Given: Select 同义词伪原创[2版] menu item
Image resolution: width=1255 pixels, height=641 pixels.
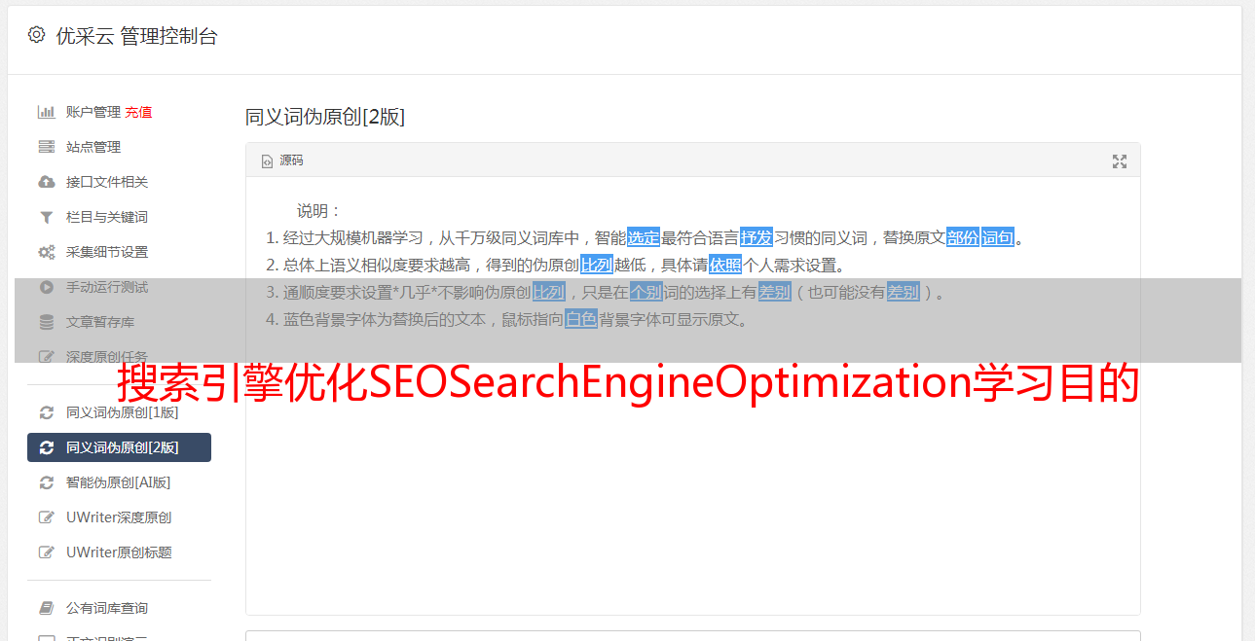Looking at the screenshot, I should (x=119, y=447).
